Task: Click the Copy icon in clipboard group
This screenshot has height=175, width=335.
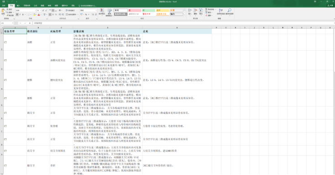Action: 7,12
